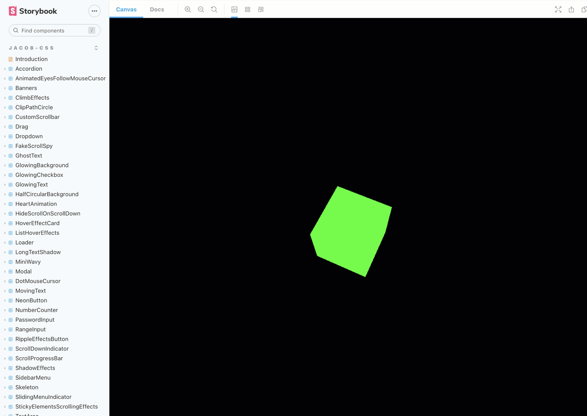Expand the Banners tree arrow
This screenshot has height=416, width=587.
click(x=5, y=88)
